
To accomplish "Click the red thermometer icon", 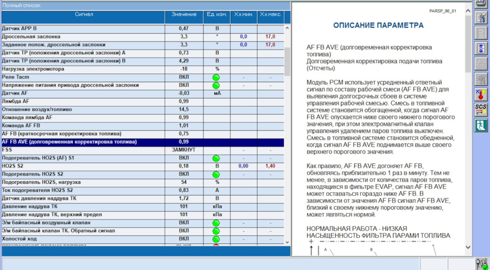I will (481, 94).
